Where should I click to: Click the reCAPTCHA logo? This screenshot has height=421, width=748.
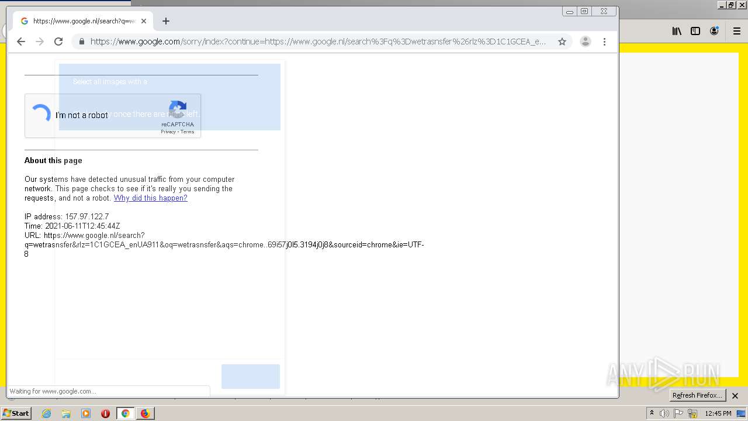(x=178, y=110)
